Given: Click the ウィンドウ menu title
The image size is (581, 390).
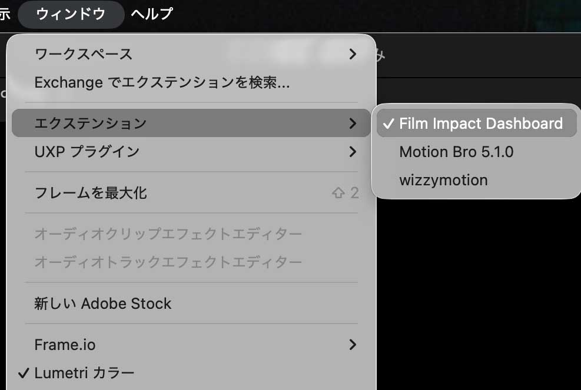Looking at the screenshot, I should [x=71, y=14].
